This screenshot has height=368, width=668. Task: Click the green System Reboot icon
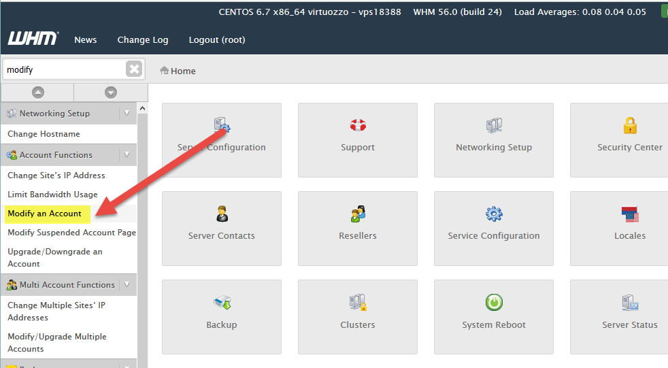[494, 303]
